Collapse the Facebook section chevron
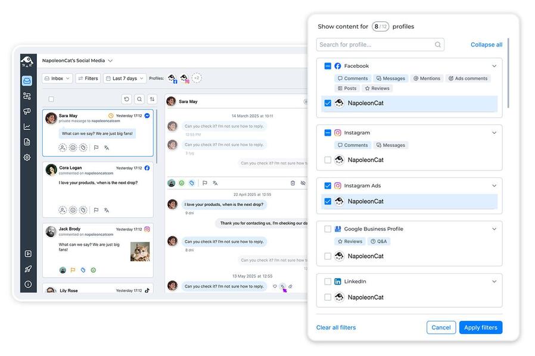Image resolution: width=535 pixels, height=356 pixels. [494, 66]
